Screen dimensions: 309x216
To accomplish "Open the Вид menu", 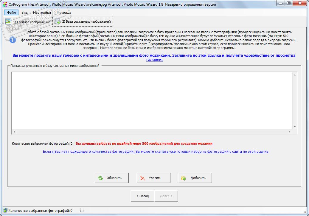I will click(24, 13).
